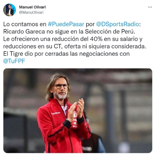The width and height of the screenshot is (156, 156).
Task: Click the text 'oferta ni siquiera considerada'
Action: [105, 46]
